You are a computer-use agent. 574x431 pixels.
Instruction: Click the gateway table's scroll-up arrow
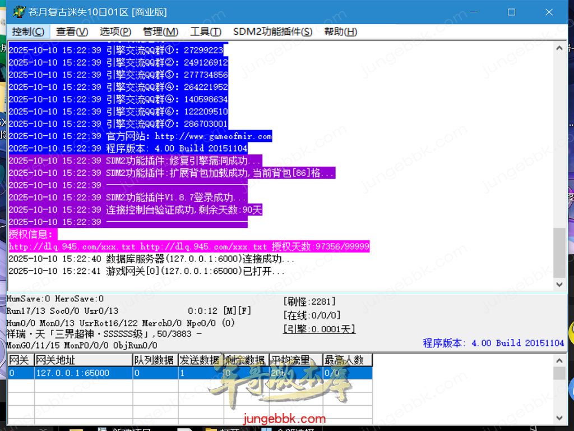tap(559, 361)
